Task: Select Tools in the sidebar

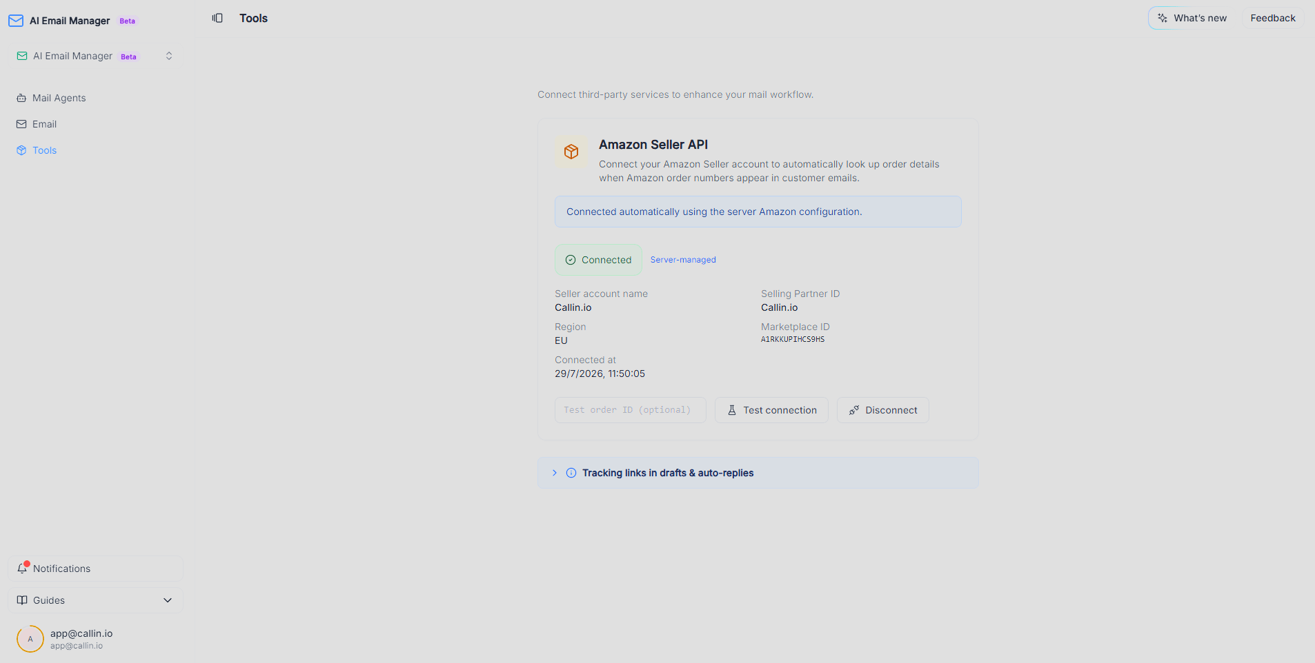Action: pyautogui.click(x=96, y=150)
